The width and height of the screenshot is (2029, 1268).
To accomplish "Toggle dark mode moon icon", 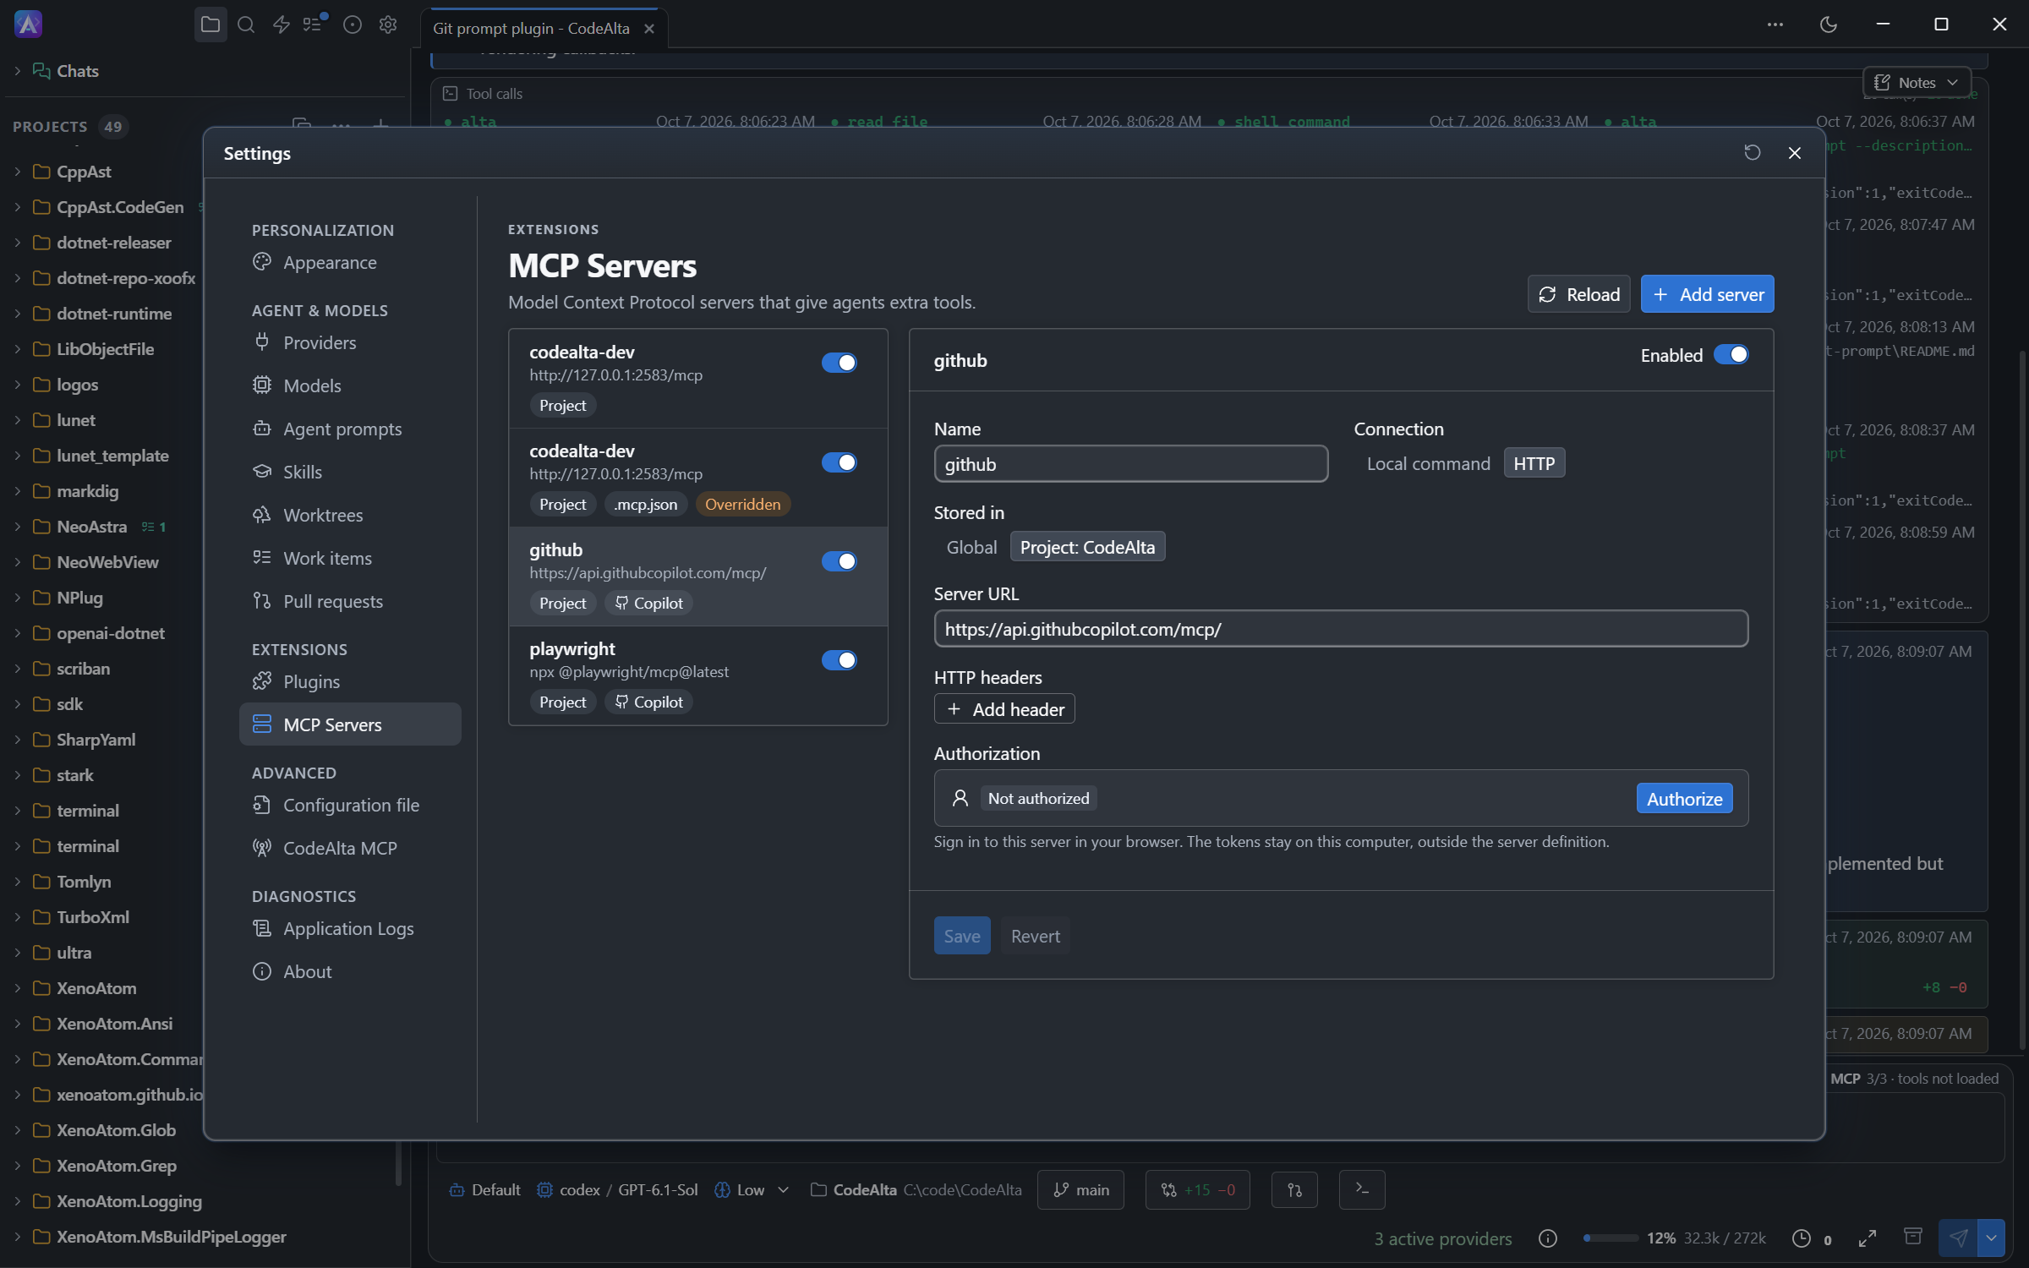I will (x=1829, y=25).
